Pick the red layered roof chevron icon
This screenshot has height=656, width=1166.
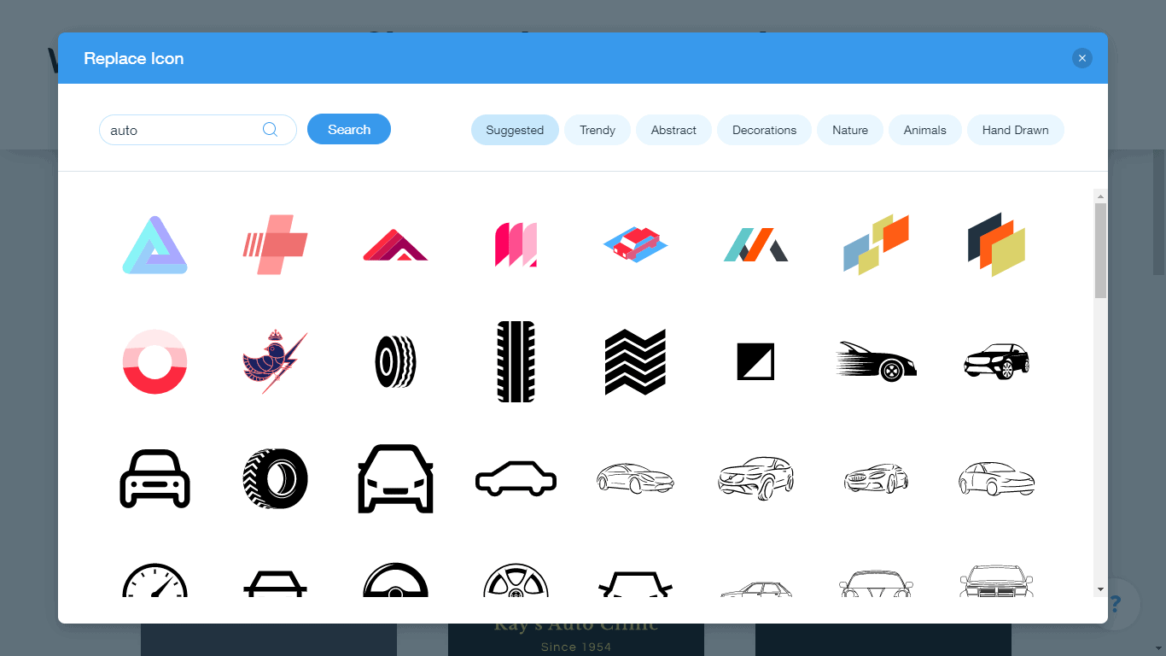395,245
